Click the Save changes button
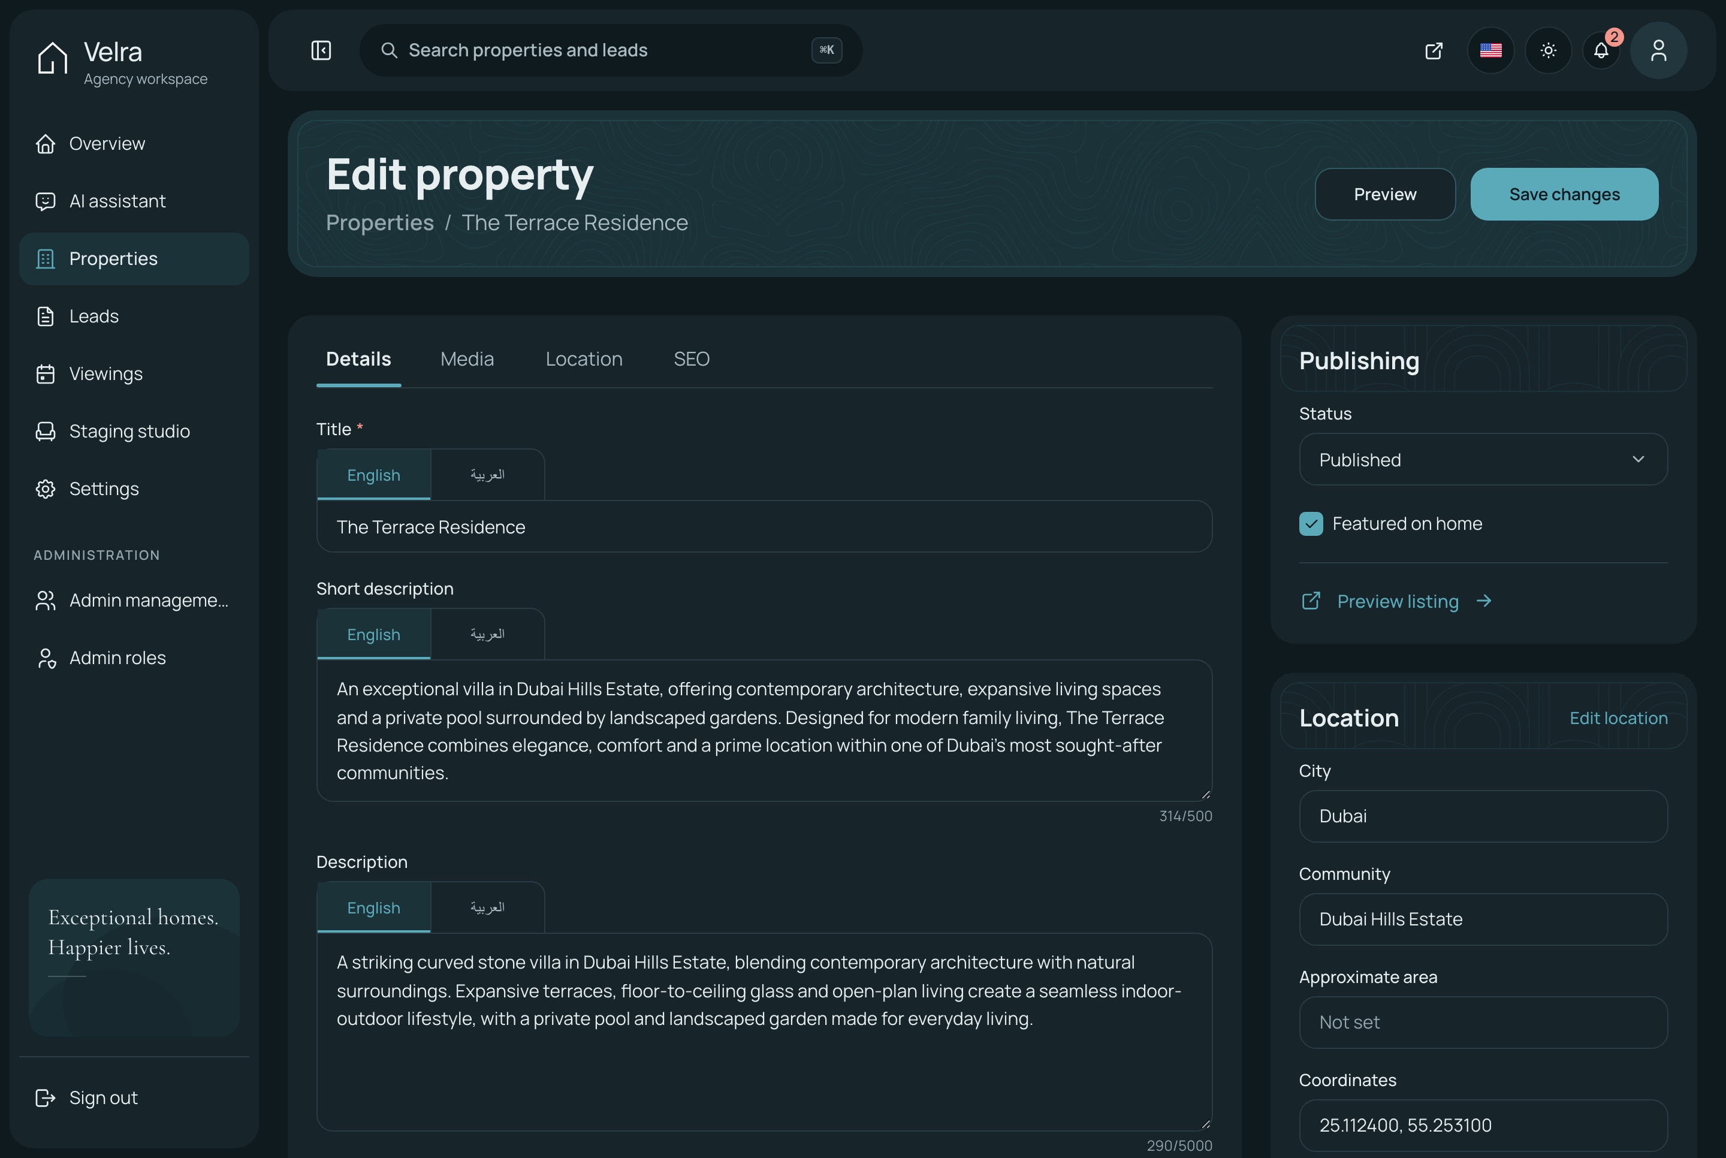This screenshot has width=1726, height=1158. [x=1564, y=194]
